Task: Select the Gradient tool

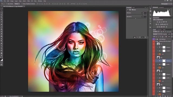Action: [x=1, y=36]
